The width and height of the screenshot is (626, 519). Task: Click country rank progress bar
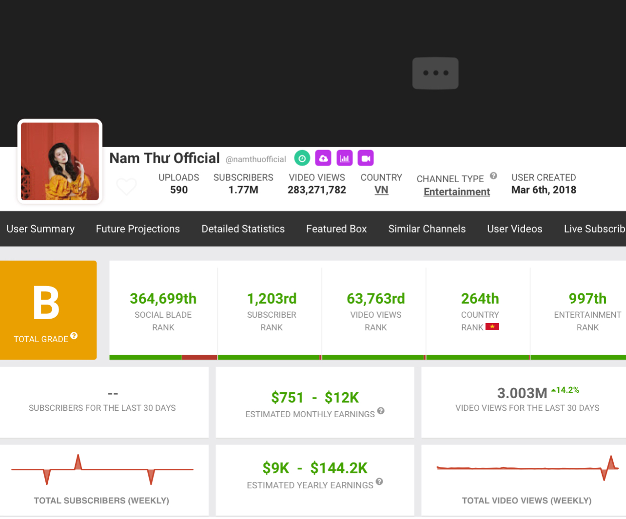point(478,357)
